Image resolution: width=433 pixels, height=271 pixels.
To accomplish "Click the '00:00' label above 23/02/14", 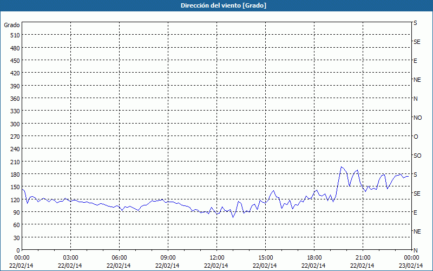I will point(411,258).
